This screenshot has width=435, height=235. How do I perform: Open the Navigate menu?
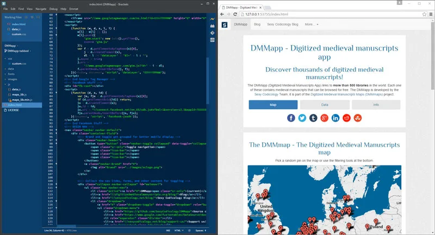[41, 9]
